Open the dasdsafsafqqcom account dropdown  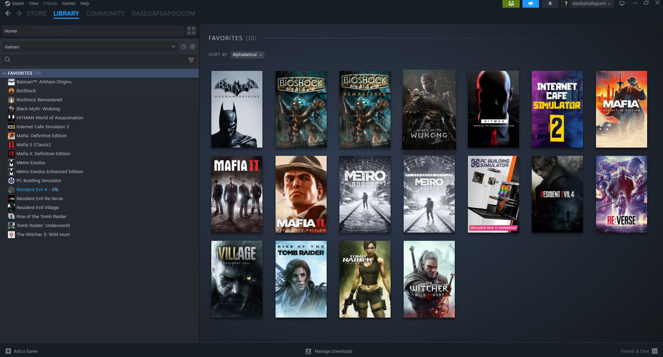[x=590, y=4]
